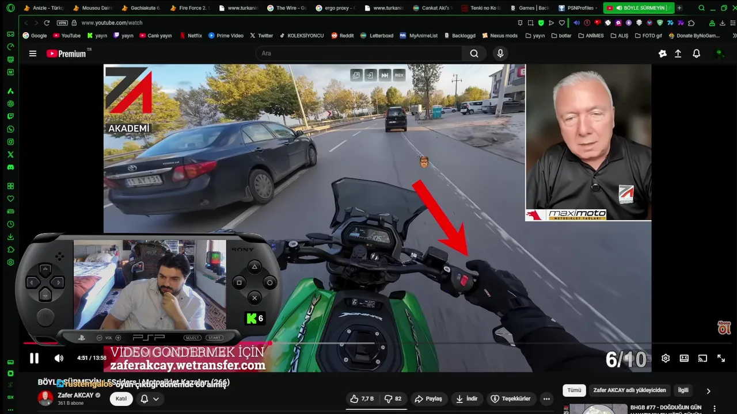Screen dimensions: 737x414
Task: Toggle the VPN badge in address bar
Action: click(x=62, y=22)
